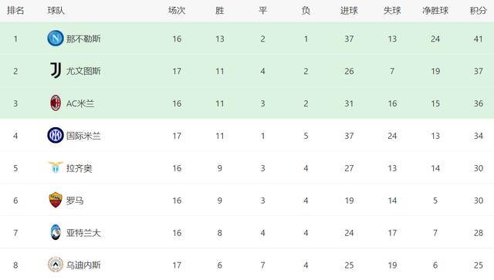The width and height of the screenshot is (494, 280).
Task: Click the Udinese club crest icon
Action: [x=56, y=265]
